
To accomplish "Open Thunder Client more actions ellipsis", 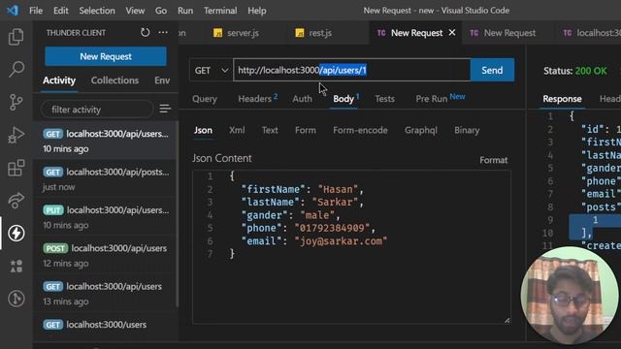I will pyautogui.click(x=163, y=32).
